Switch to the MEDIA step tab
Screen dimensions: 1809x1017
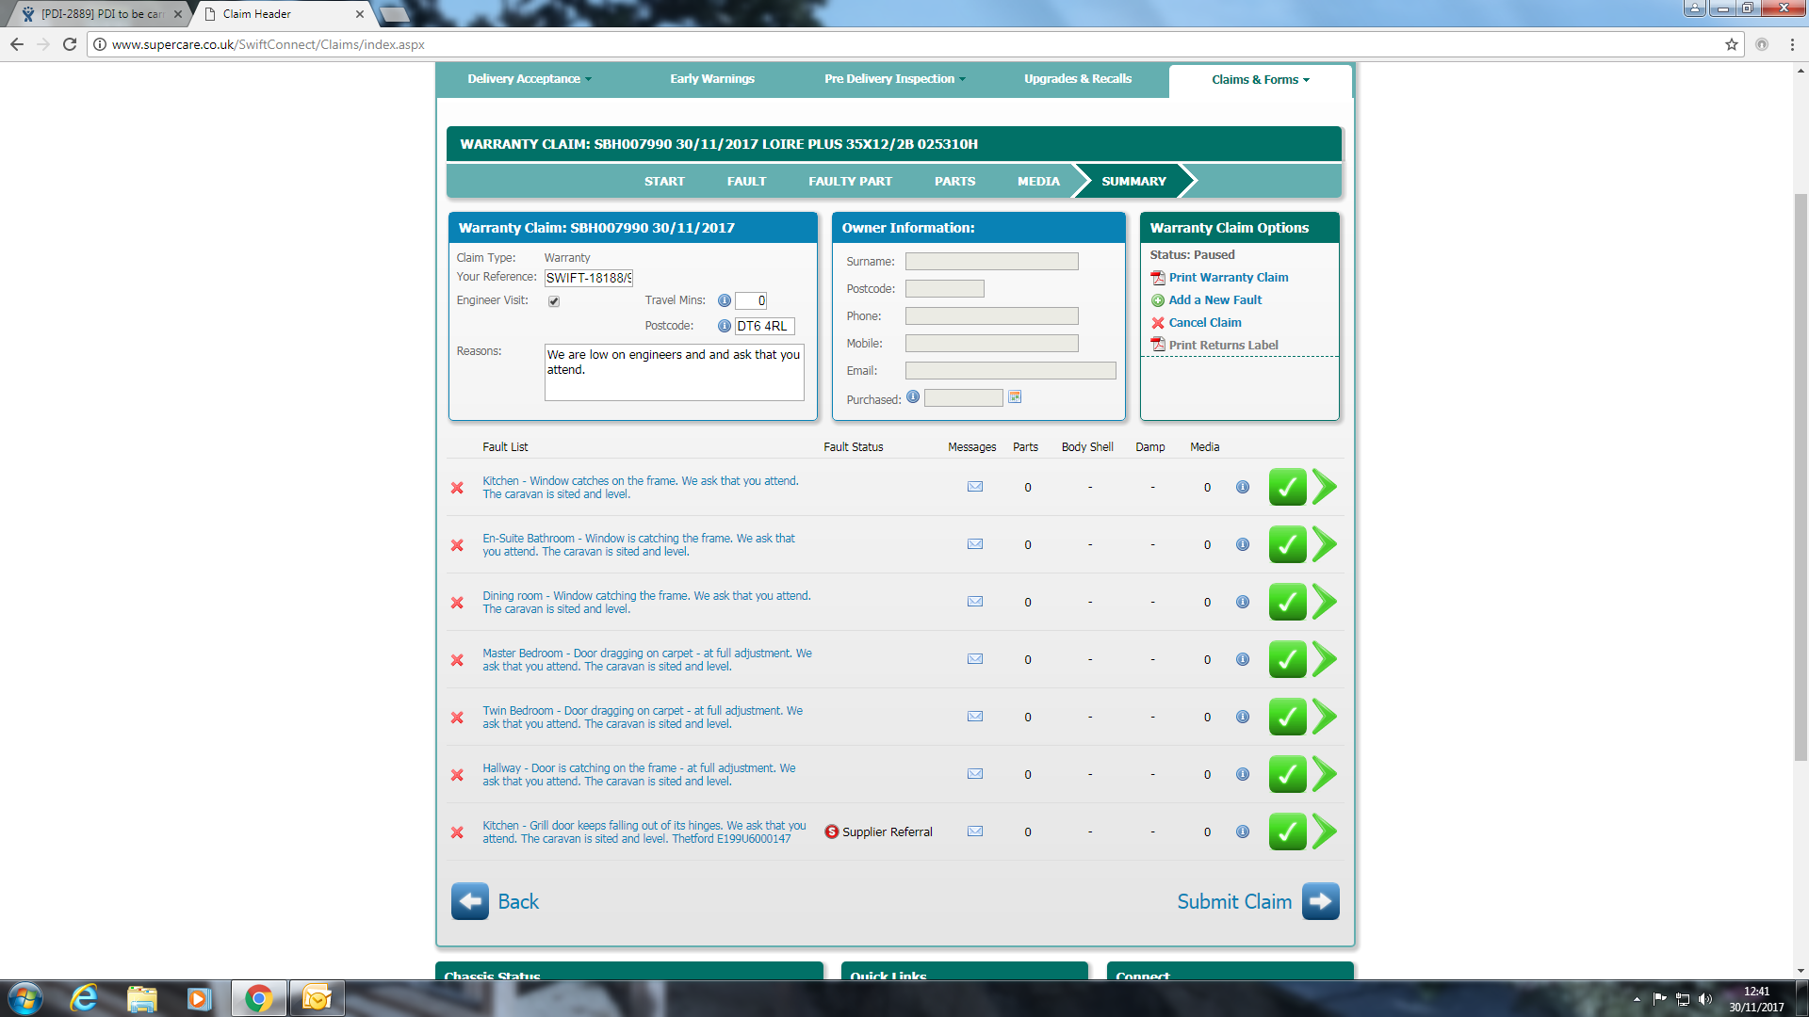click(1038, 181)
